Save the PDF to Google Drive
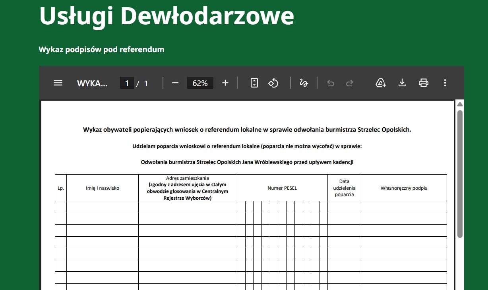 [381, 83]
